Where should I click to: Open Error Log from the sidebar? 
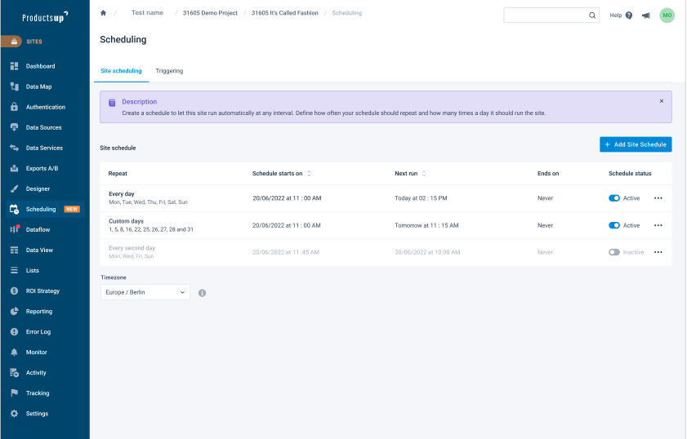[38, 332]
